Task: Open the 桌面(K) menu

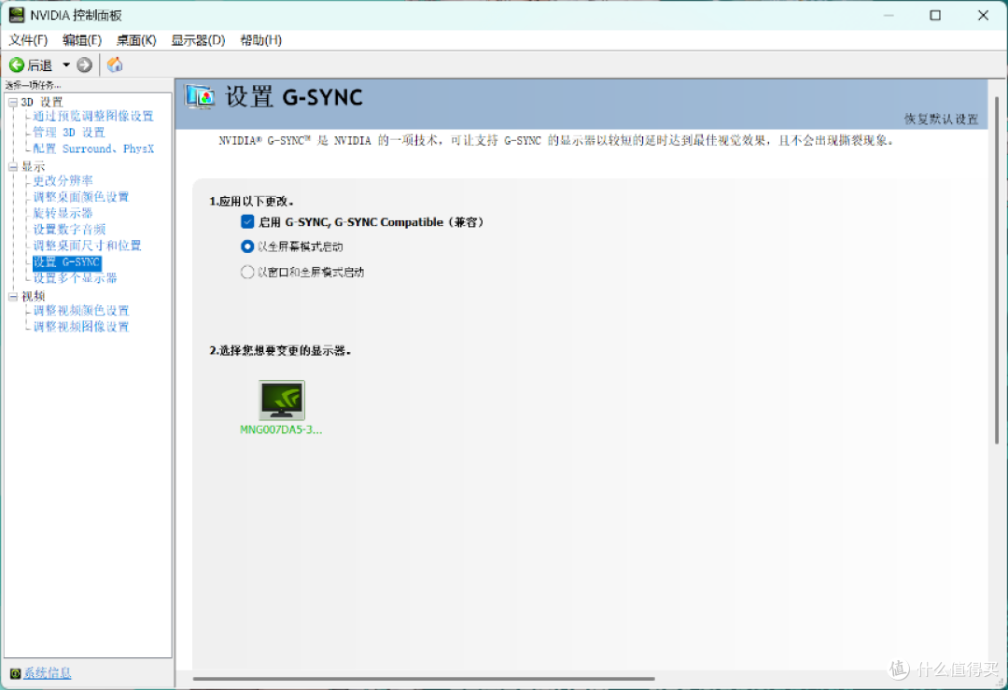Action: coord(135,40)
